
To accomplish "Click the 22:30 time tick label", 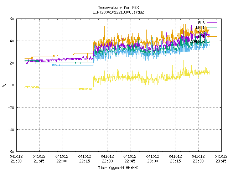I will click(107, 161).
